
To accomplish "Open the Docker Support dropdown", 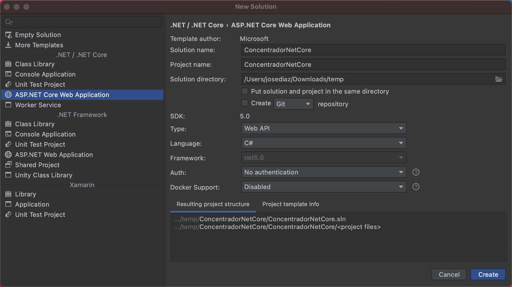I will 323,187.
